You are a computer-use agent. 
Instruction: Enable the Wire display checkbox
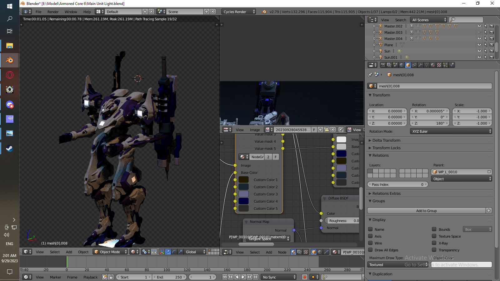tap(370, 243)
